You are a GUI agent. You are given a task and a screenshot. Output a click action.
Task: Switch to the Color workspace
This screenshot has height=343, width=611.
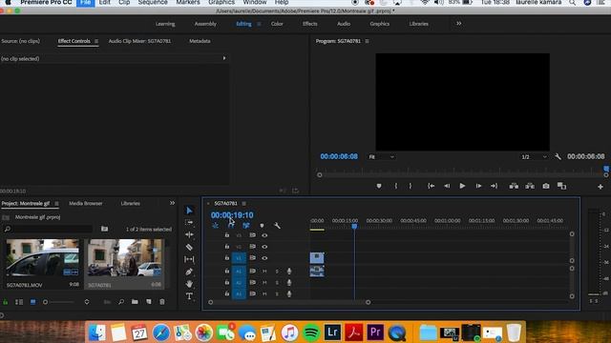(277, 24)
